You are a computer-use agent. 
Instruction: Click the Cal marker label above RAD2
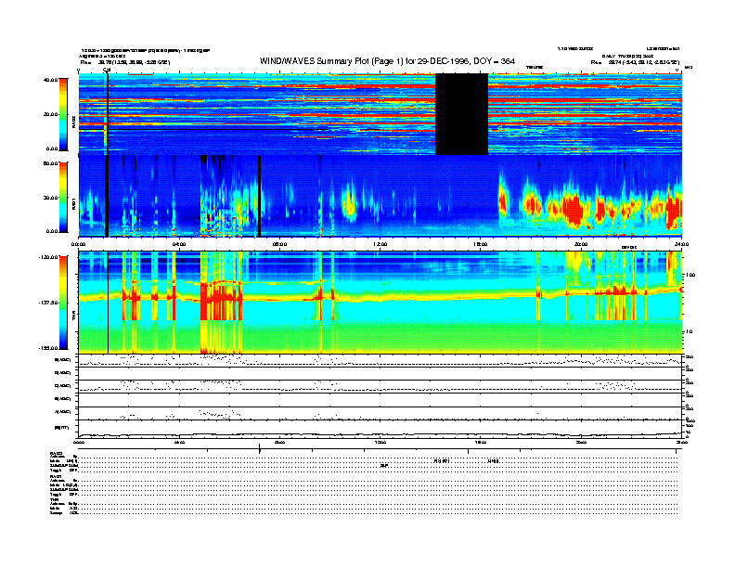tap(107, 70)
